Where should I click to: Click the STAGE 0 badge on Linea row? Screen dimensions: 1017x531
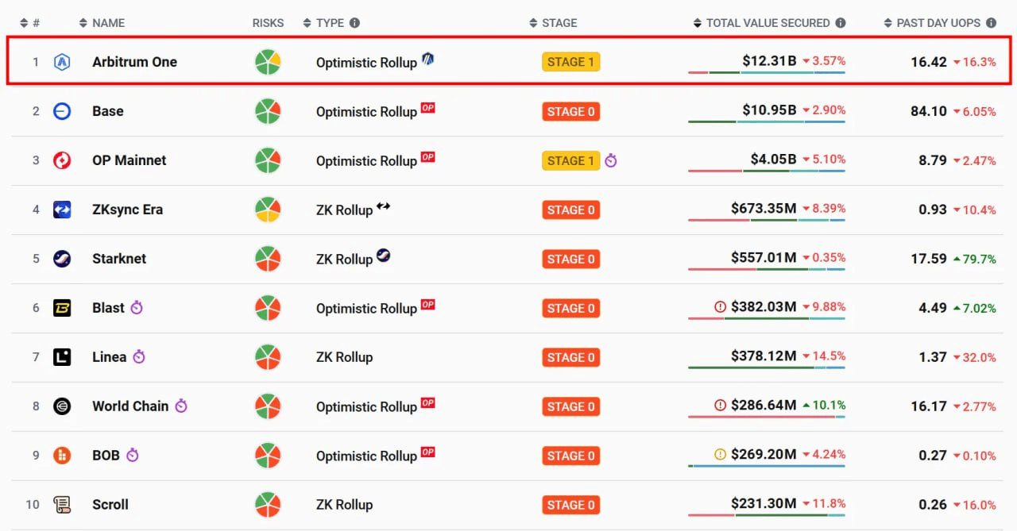point(570,357)
